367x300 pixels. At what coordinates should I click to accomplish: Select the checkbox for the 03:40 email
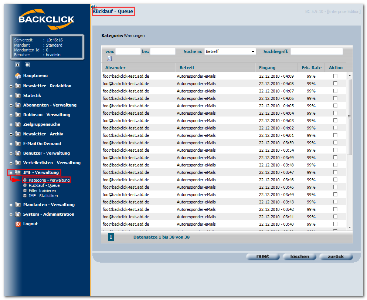pyautogui.click(x=335, y=224)
